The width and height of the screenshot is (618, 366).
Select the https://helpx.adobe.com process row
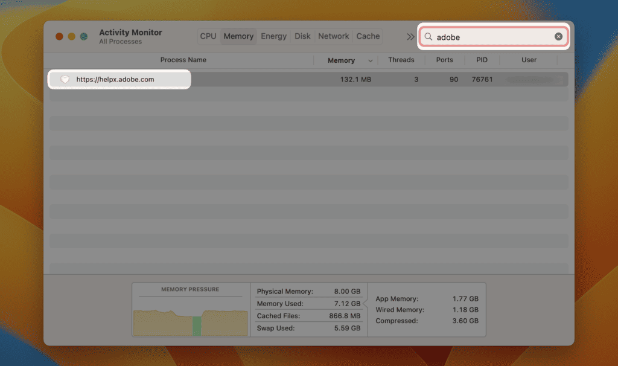[308, 79]
